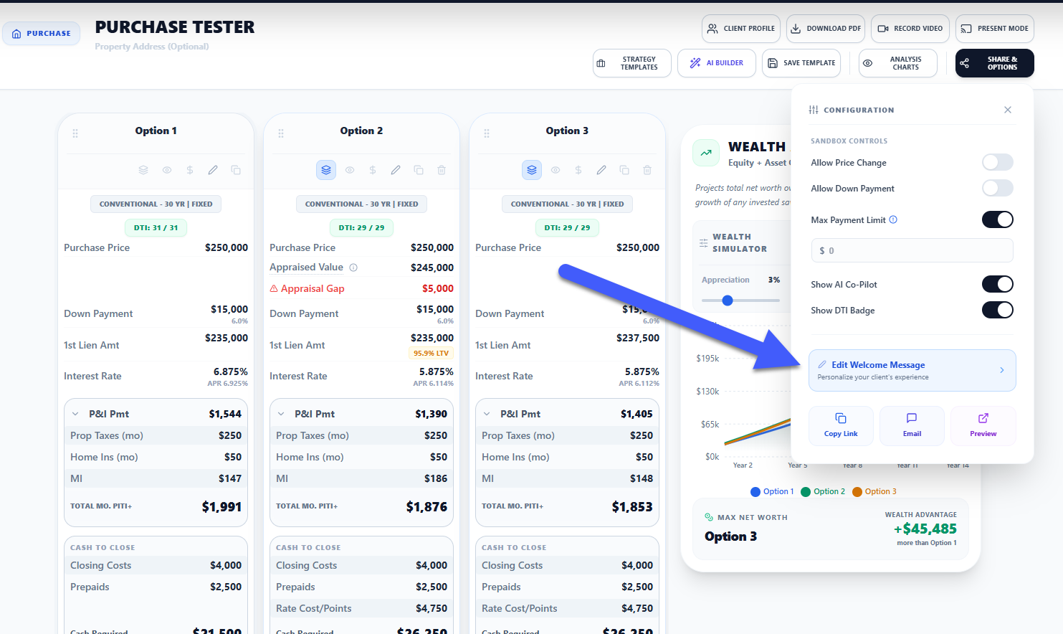Collapse the P&I Pmt section in Option 3
The image size is (1063, 634).
pos(487,414)
